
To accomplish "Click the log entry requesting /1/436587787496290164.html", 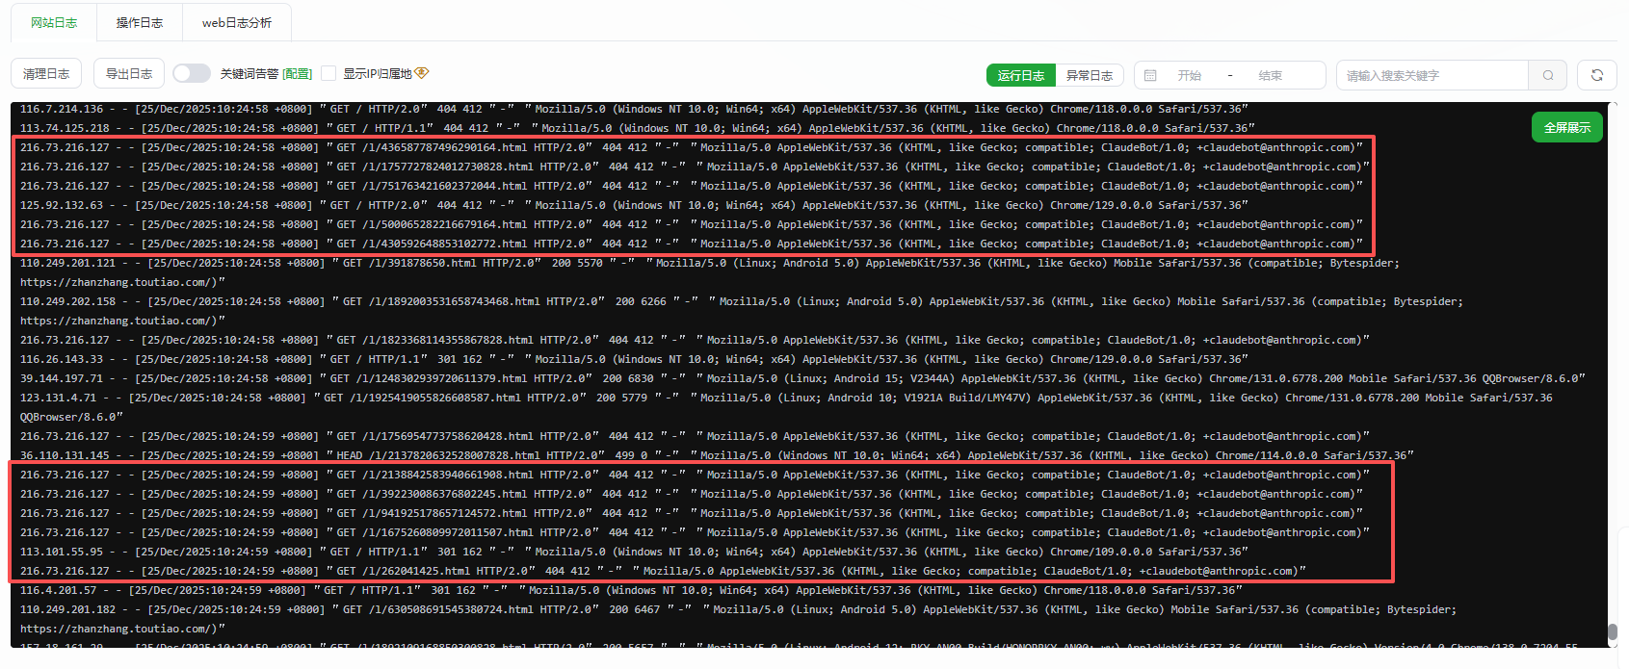I will coord(692,147).
